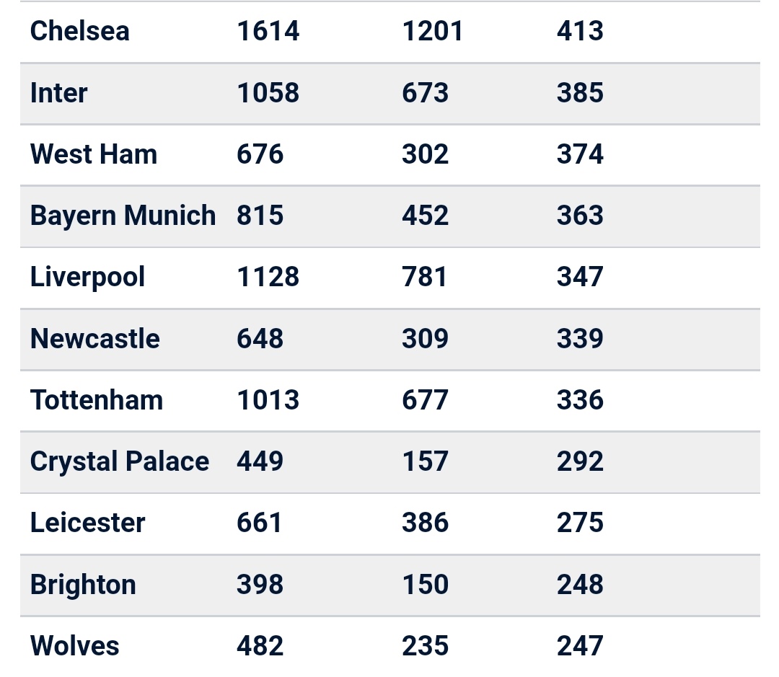The width and height of the screenshot is (779, 677).
Task: Click Bayern Munich's 815 value
Action: [260, 216]
